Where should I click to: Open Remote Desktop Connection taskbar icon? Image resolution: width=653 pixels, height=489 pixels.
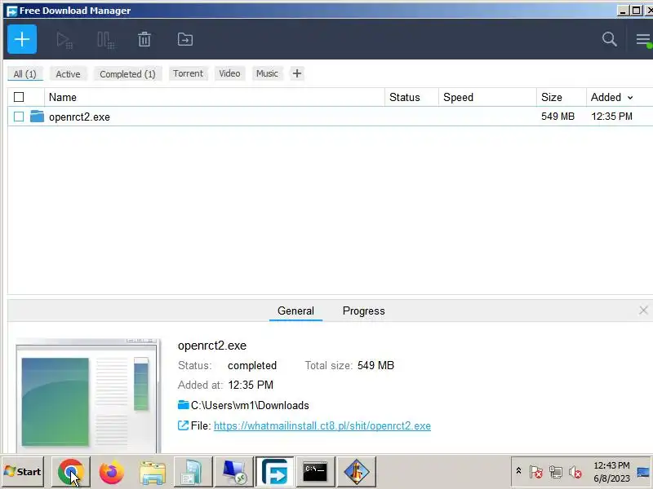click(234, 472)
